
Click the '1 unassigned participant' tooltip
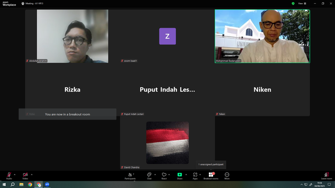211,164
